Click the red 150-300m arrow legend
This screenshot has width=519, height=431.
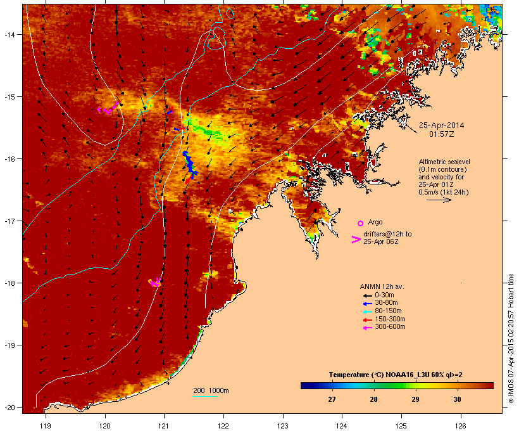(367, 319)
